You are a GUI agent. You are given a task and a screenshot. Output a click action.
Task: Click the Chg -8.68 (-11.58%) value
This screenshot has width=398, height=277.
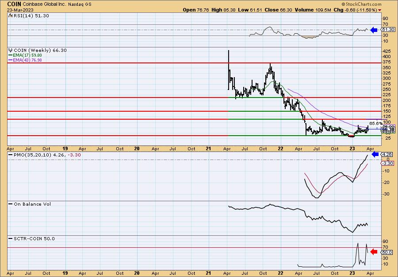(x=355, y=10)
